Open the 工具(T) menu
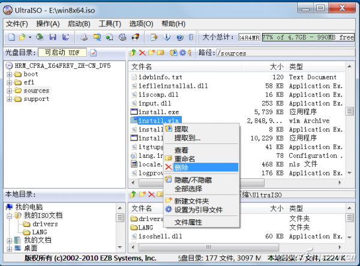The image size is (360, 266). 110,23
